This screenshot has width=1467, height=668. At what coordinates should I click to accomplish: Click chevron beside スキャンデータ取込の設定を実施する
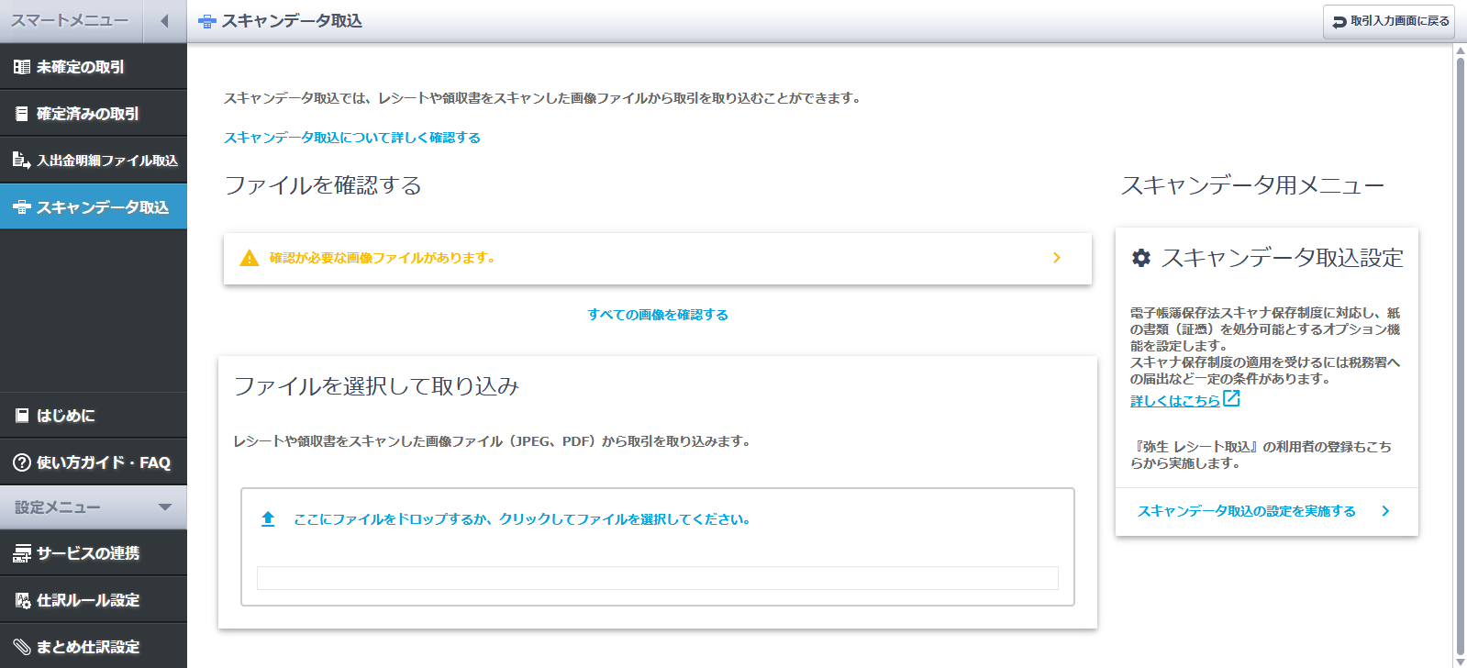point(1385,511)
